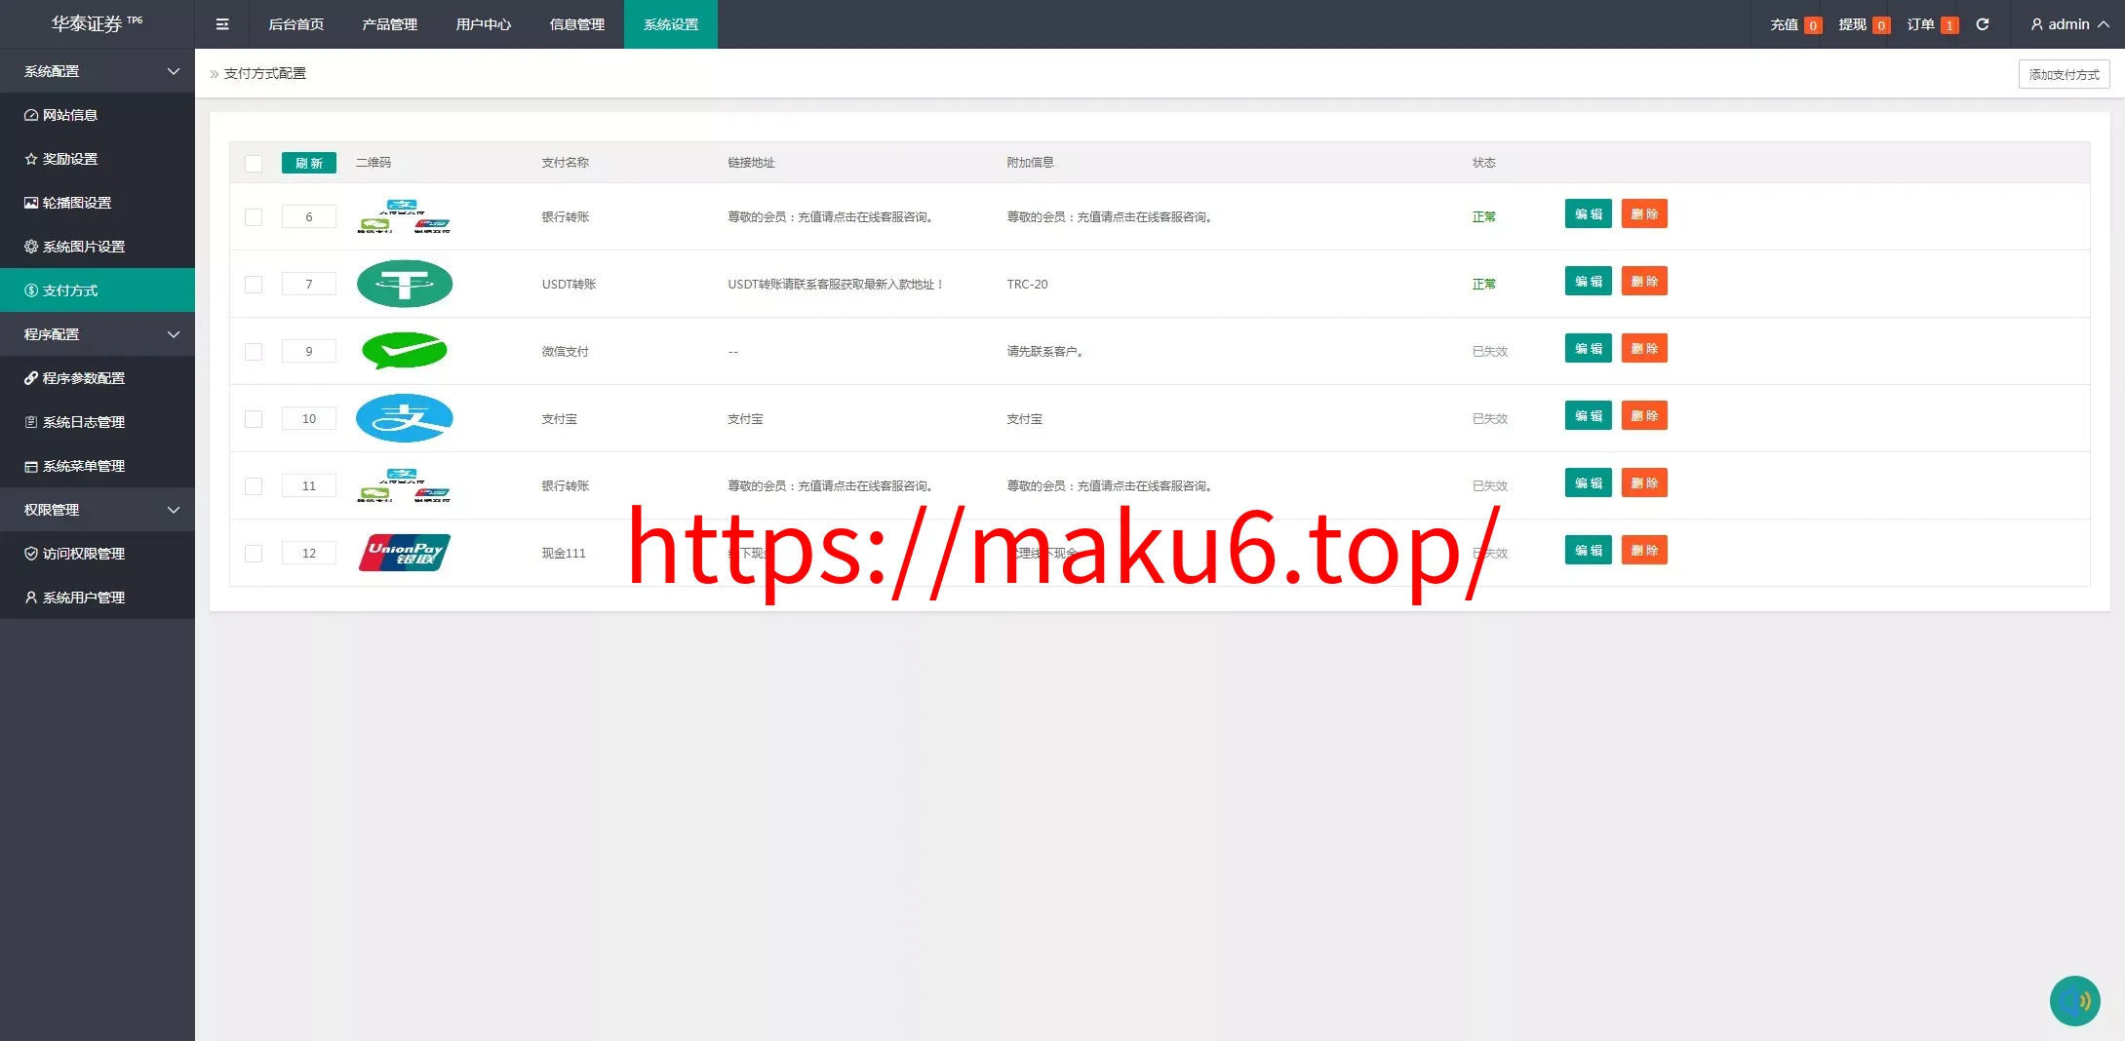Click the sort order field showing 9

pyautogui.click(x=309, y=351)
